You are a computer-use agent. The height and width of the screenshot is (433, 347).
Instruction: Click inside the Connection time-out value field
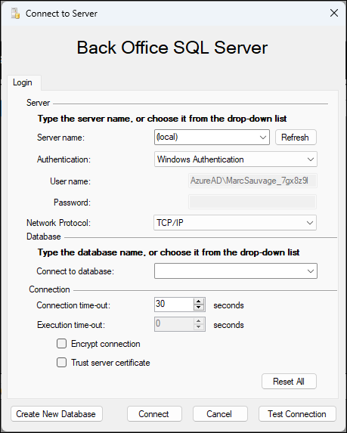(174, 305)
